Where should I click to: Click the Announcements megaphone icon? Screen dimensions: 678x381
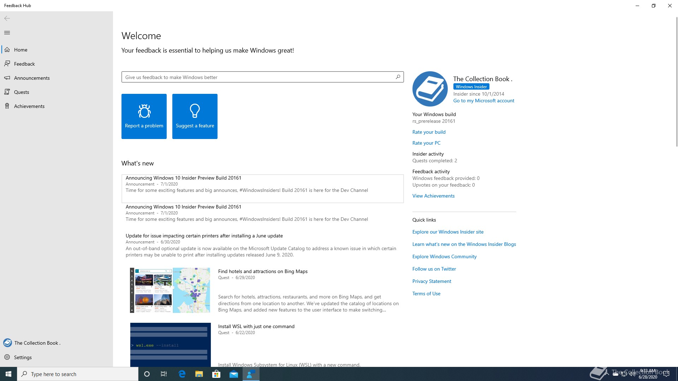click(7, 78)
